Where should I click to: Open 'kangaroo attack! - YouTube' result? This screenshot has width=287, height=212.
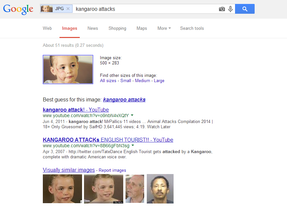76,110
